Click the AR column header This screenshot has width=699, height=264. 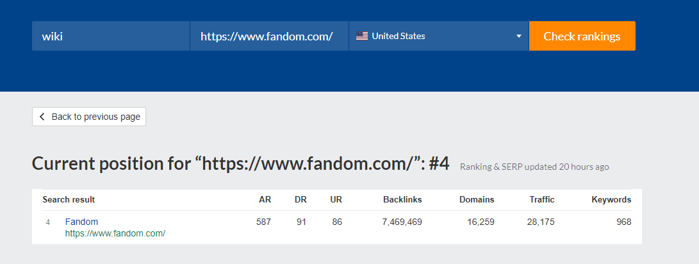tap(265, 200)
